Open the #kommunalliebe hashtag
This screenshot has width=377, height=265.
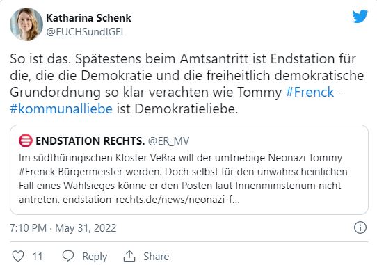[x=61, y=109]
